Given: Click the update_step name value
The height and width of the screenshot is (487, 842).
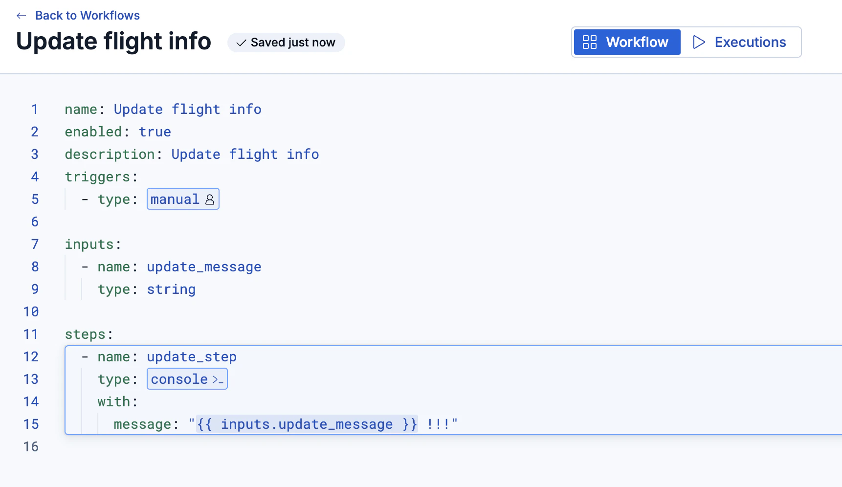Looking at the screenshot, I should [x=192, y=357].
